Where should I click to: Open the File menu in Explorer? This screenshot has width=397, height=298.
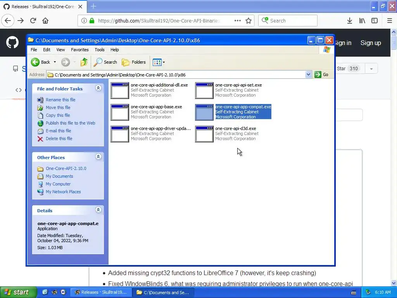(x=34, y=50)
